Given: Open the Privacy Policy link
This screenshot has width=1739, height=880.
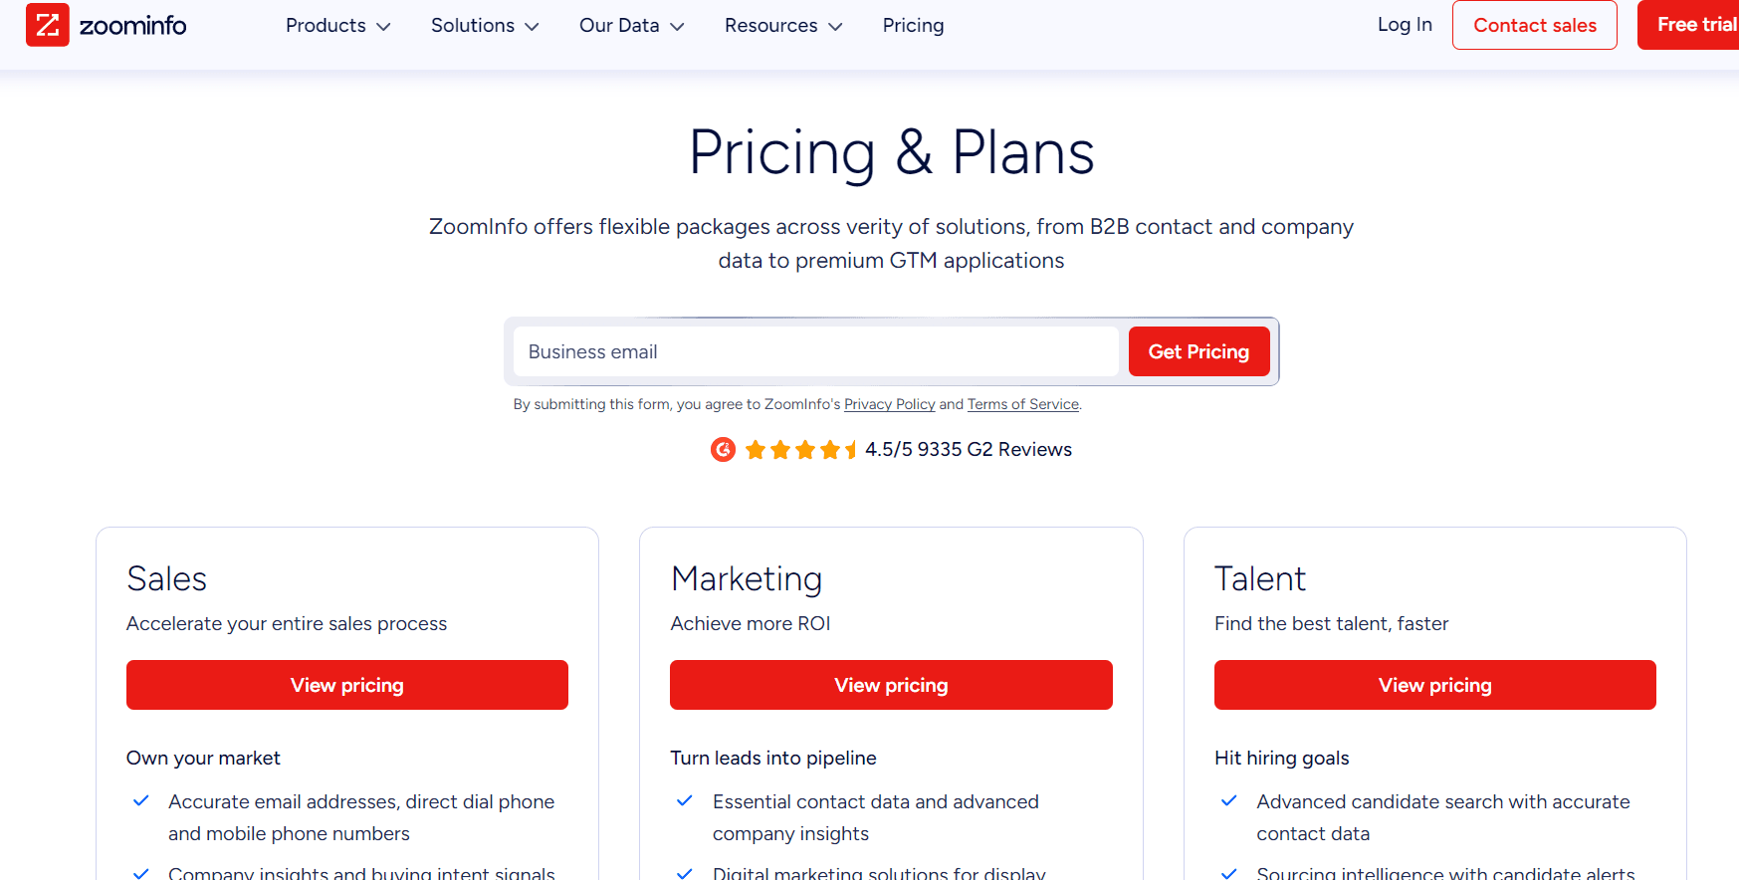Looking at the screenshot, I should click(x=889, y=404).
